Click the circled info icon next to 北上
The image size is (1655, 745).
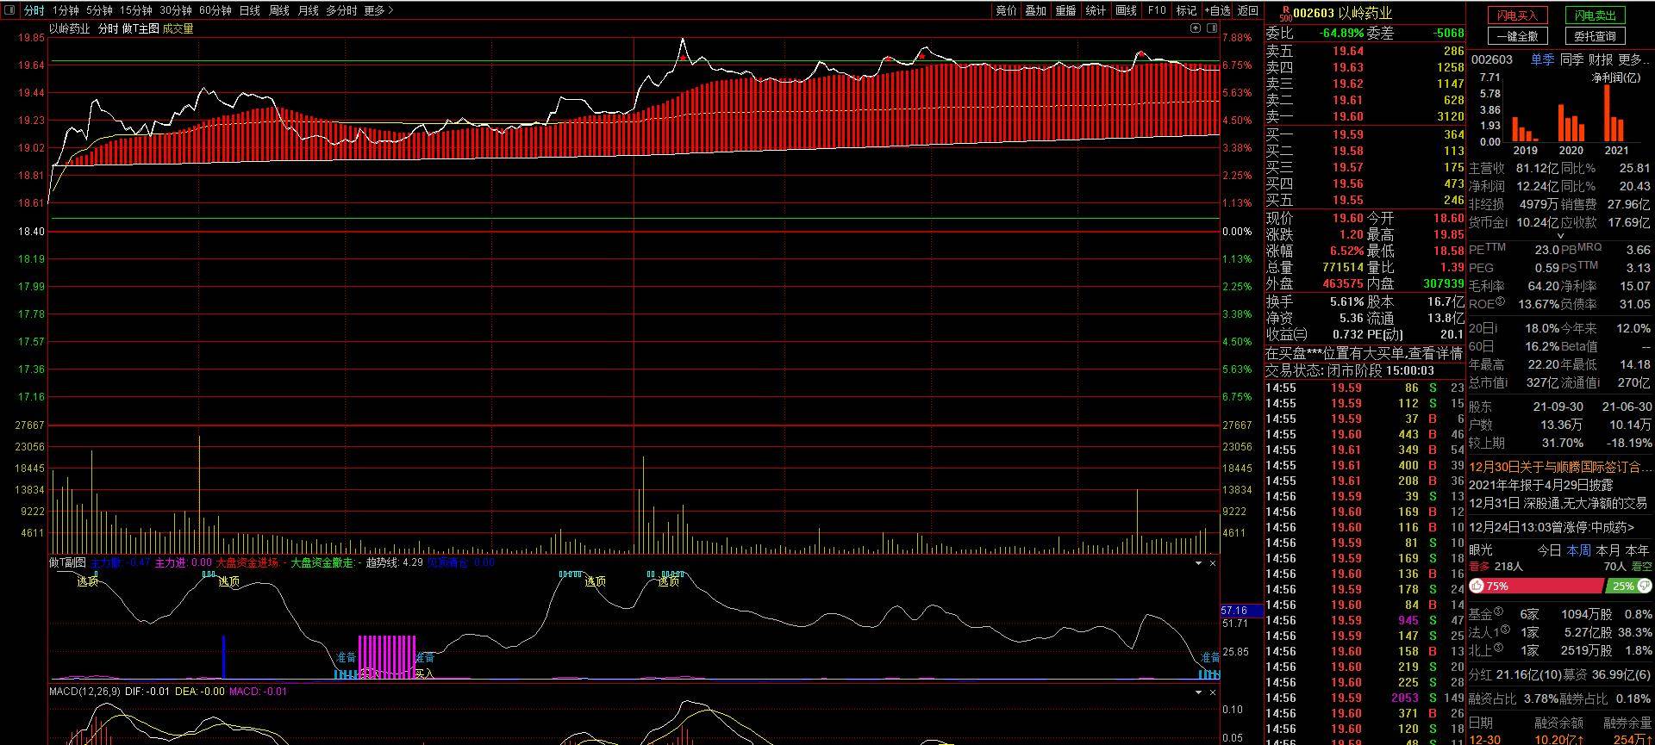(x=1499, y=648)
